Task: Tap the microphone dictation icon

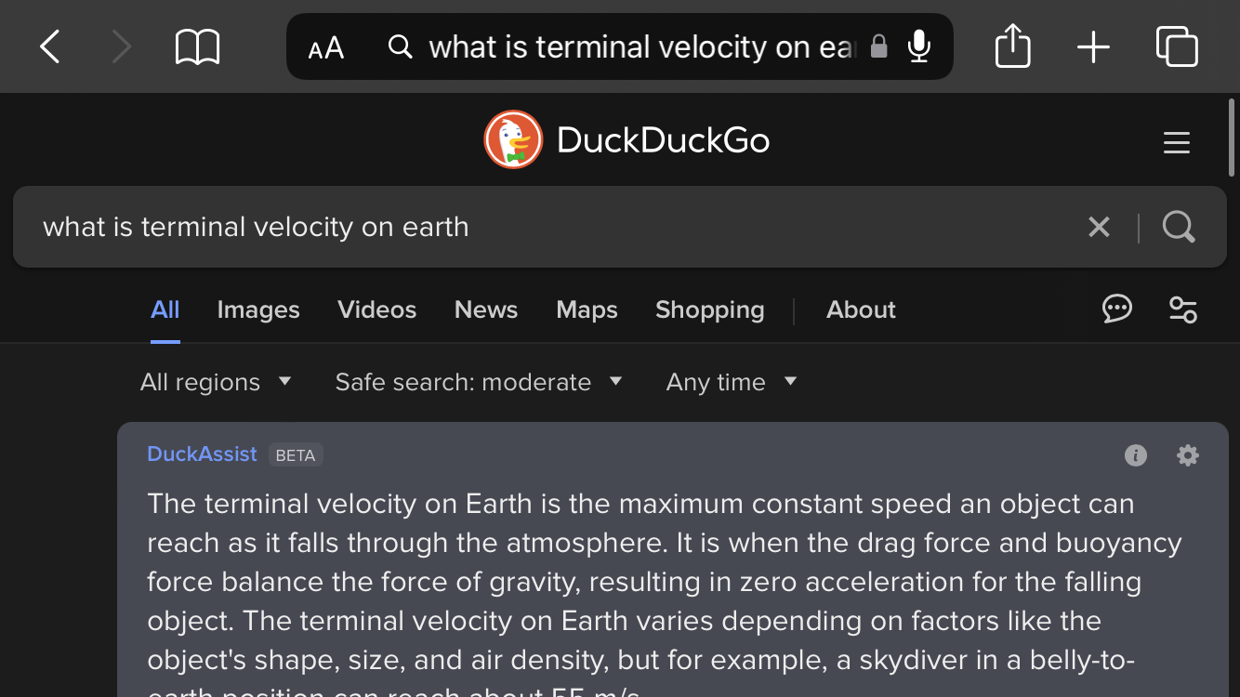Action: pyautogui.click(x=919, y=46)
